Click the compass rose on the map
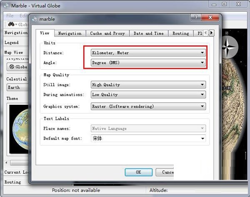Image resolution: width=250 pixels, height=197 pixels. 229,47
